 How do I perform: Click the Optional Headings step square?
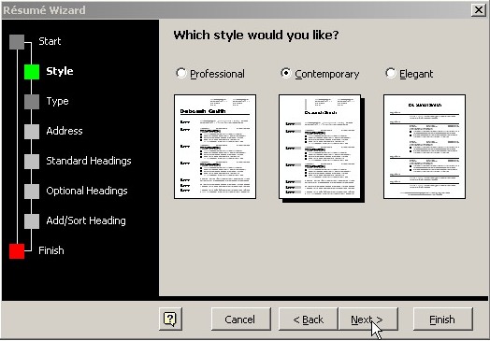32,192
